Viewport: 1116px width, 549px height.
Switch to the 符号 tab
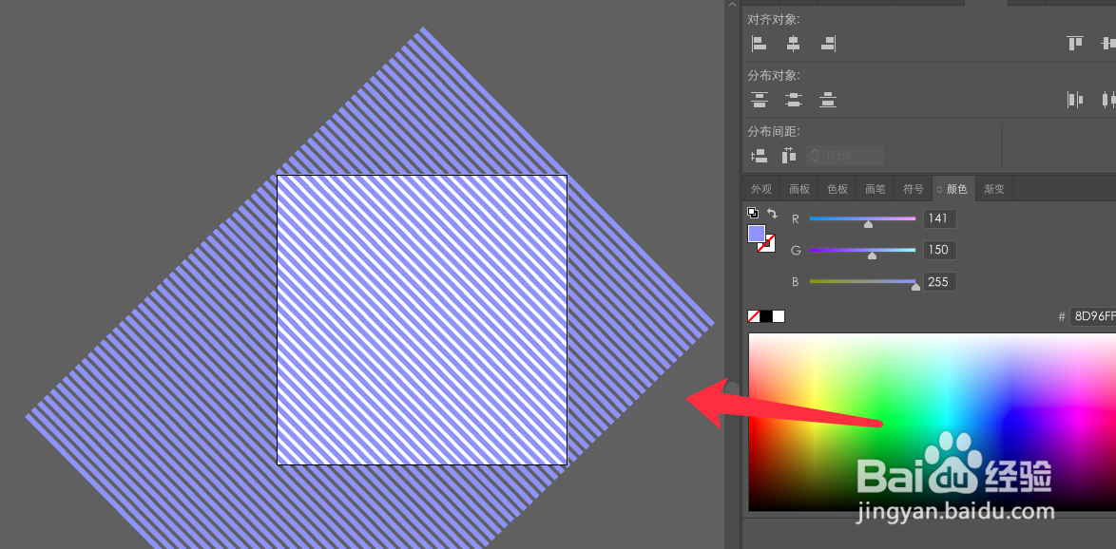tap(914, 189)
